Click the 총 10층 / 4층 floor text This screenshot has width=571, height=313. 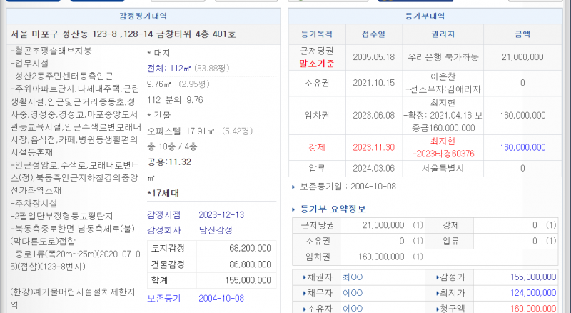pos(172,146)
